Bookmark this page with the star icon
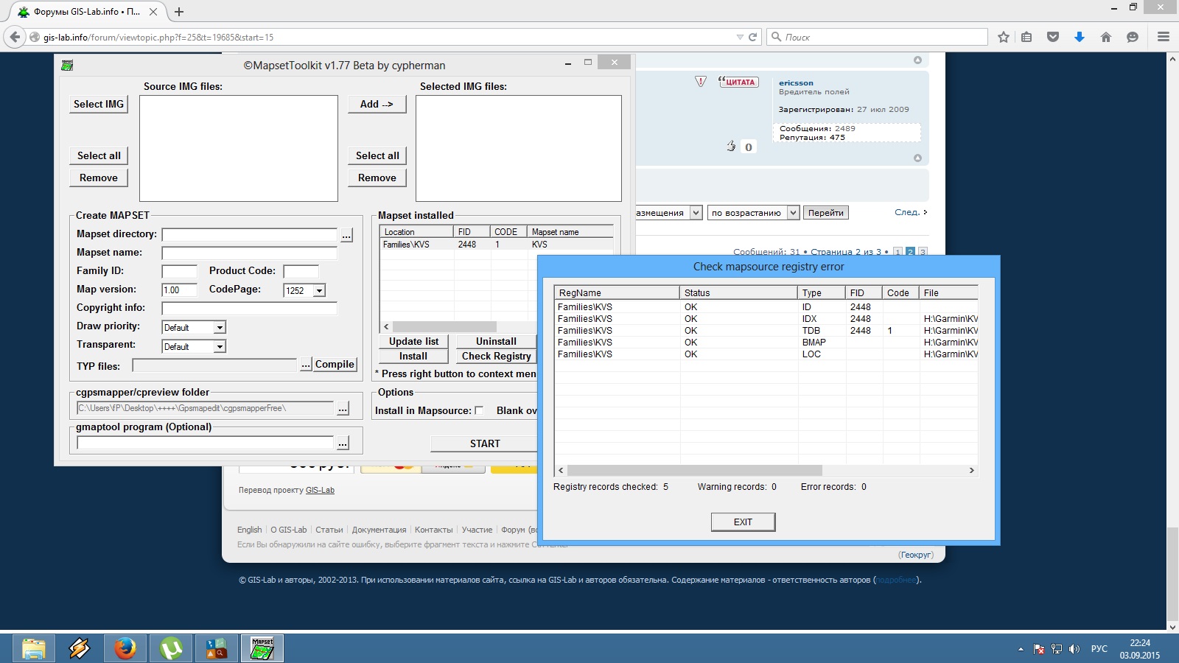The width and height of the screenshot is (1179, 663). (x=1003, y=37)
